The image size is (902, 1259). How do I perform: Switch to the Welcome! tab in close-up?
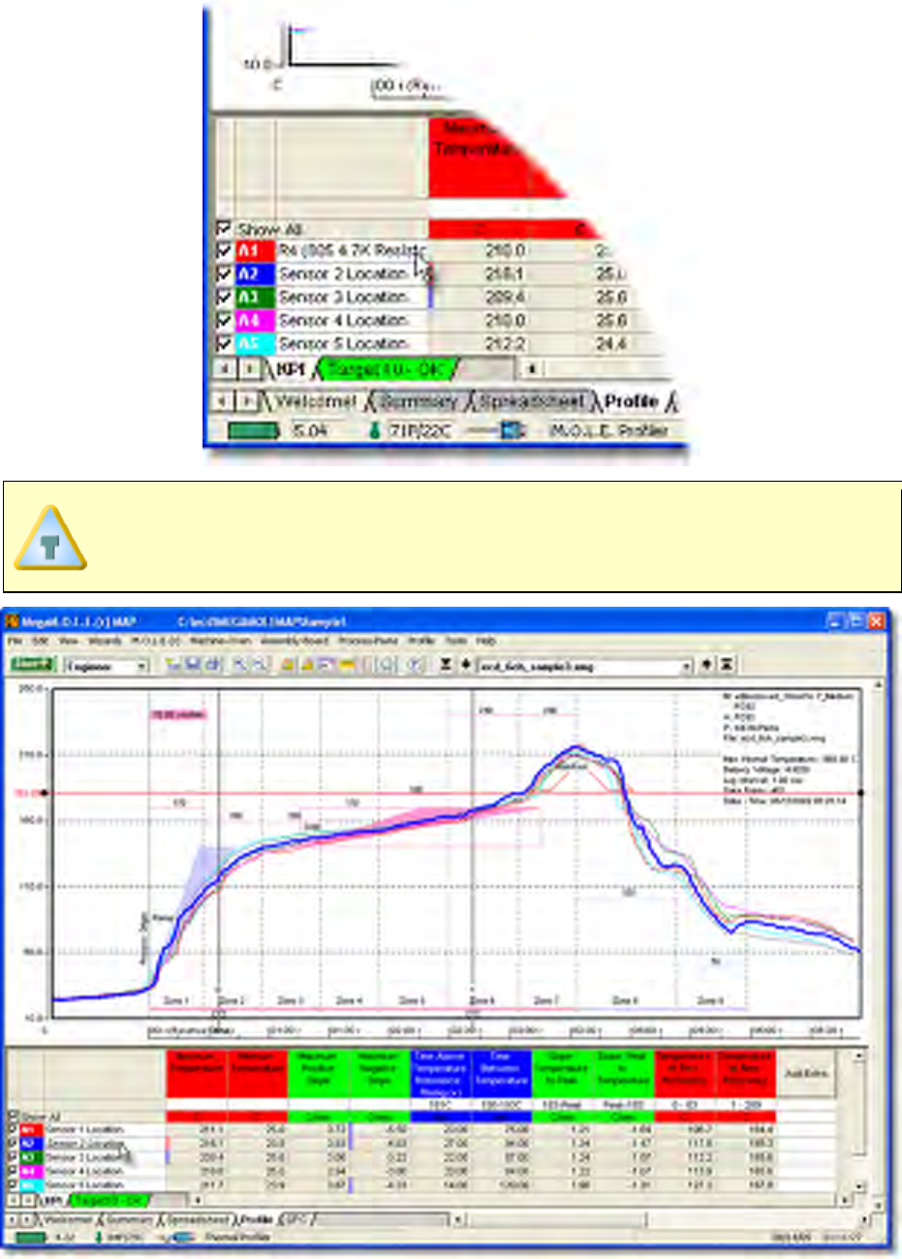[x=316, y=401]
